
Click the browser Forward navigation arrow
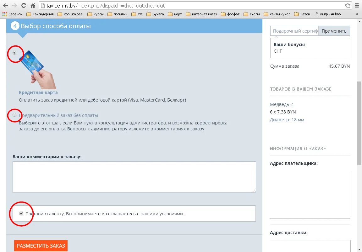point(15,5)
